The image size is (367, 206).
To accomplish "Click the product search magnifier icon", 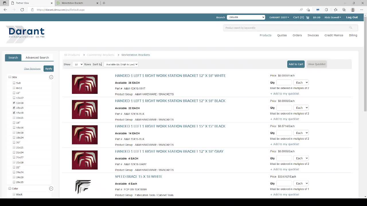I will pos(350,28).
